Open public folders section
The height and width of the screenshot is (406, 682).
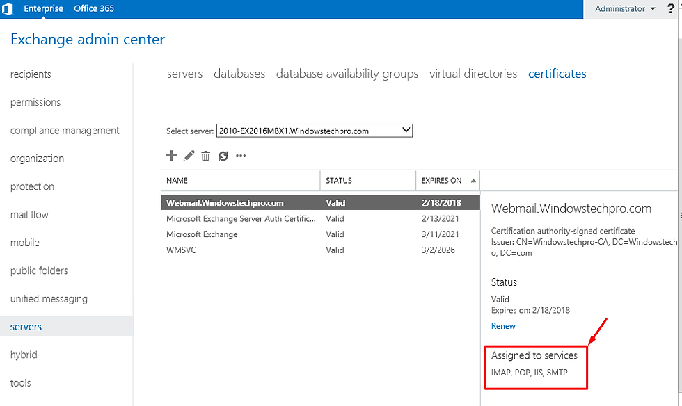point(39,271)
